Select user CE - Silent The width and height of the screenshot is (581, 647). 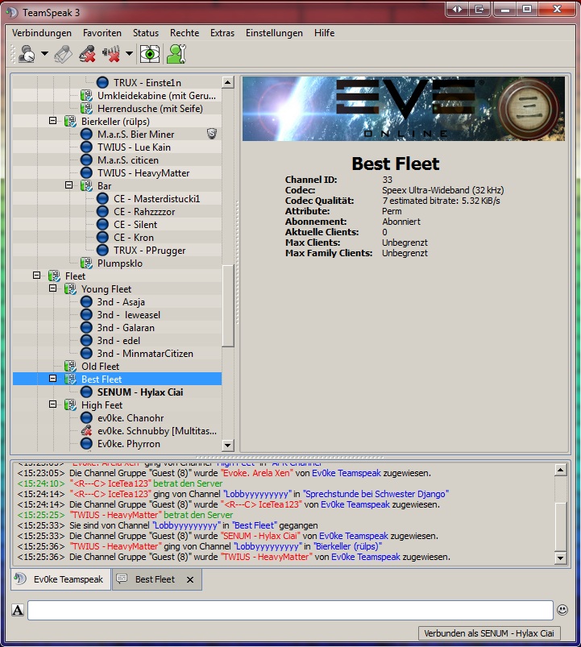tap(135, 225)
